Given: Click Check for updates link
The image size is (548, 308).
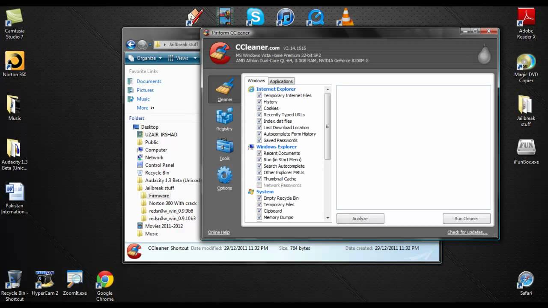Looking at the screenshot, I should 467,232.
